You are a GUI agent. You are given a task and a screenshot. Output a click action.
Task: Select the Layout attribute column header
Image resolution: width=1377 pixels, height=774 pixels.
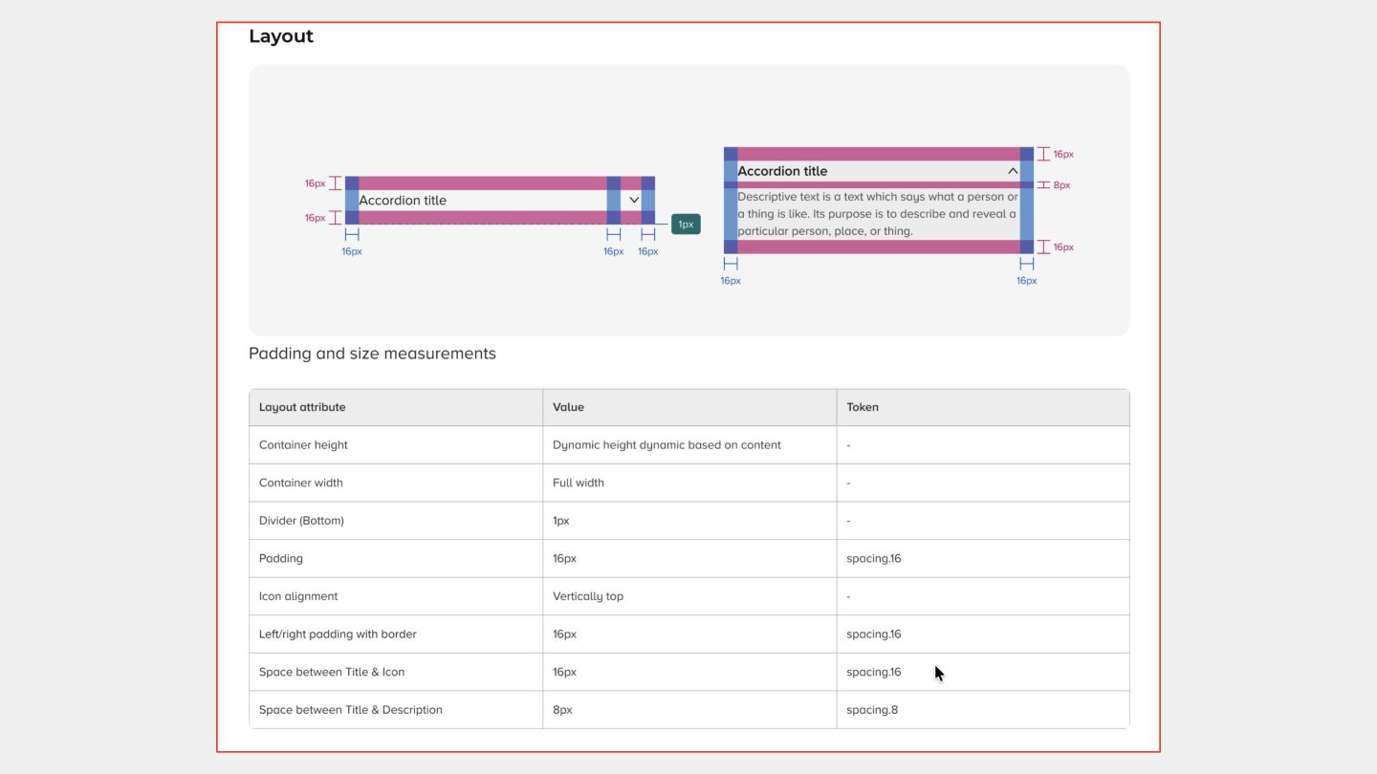[x=302, y=407]
